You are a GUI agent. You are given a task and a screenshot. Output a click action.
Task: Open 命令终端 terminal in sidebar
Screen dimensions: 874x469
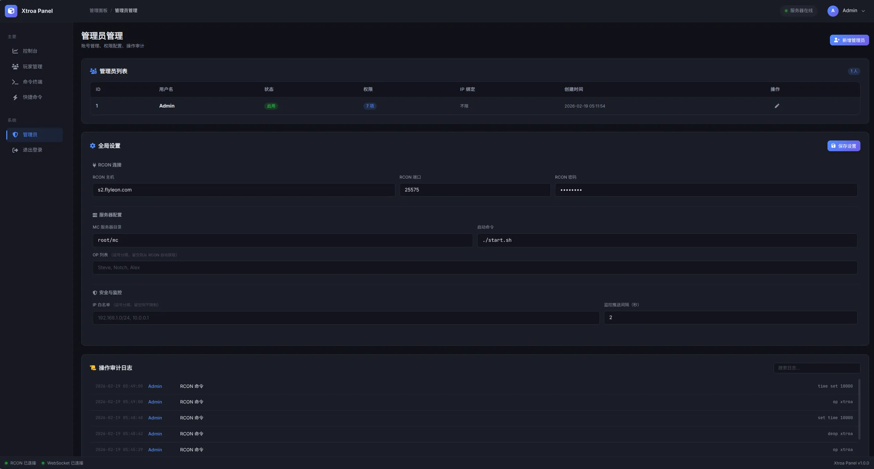(32, 82)
